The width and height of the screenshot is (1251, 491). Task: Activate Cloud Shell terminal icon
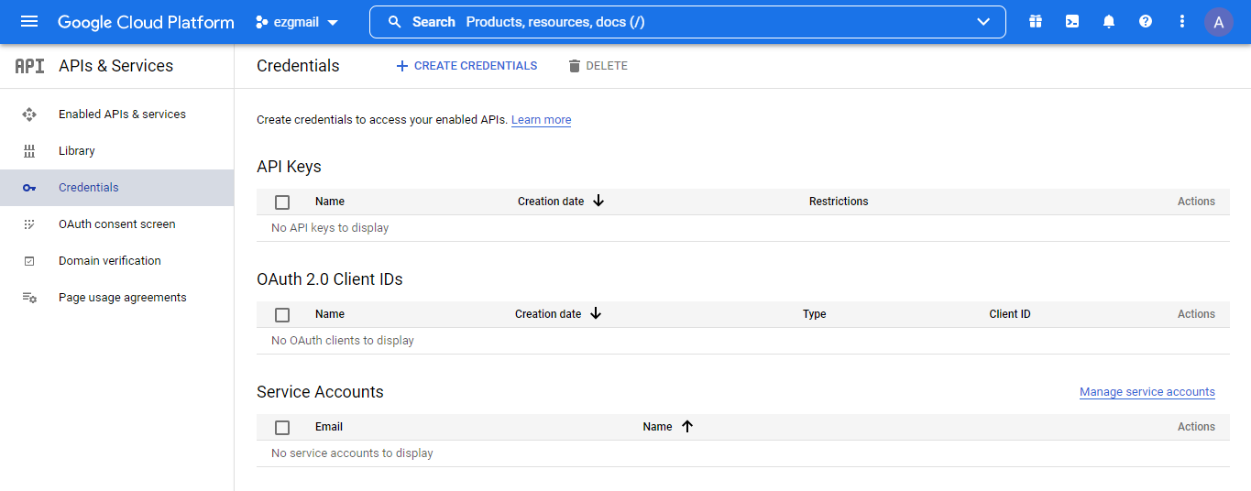pyautogui.click(x=1072, y=22)
